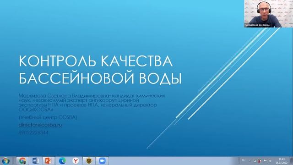Switch to PowerPoint on the taskbar
The height and width of the screenshot is (165, 293).
click(x=49, y=161)
